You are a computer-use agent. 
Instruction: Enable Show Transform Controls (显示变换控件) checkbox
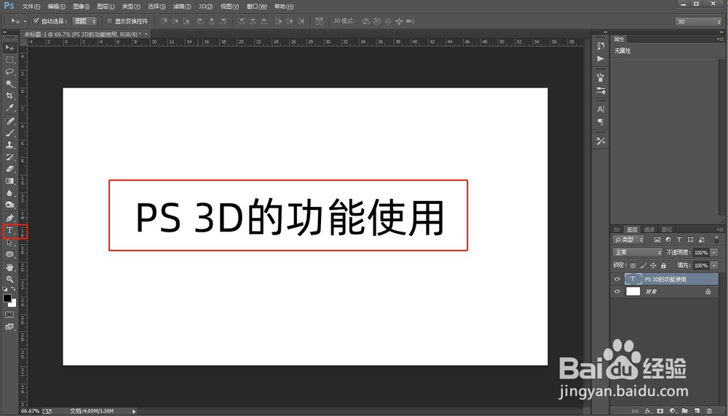point(110,21)
